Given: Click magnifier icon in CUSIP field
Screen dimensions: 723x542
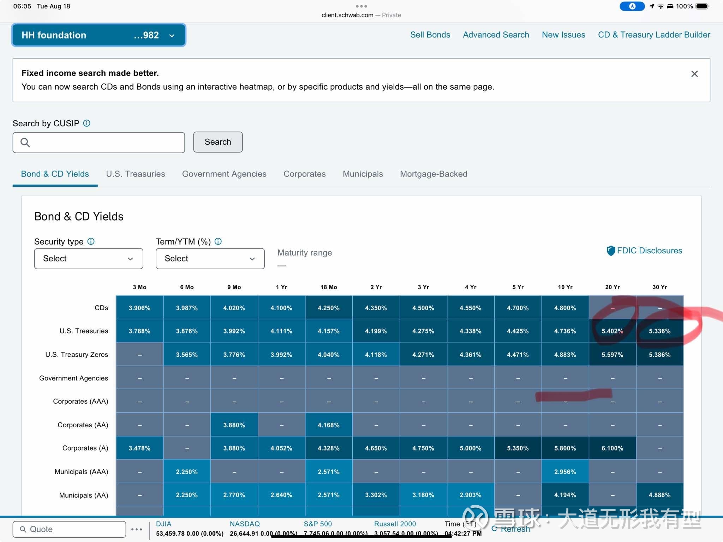Looking at the screenshot, I should (25, 143).
